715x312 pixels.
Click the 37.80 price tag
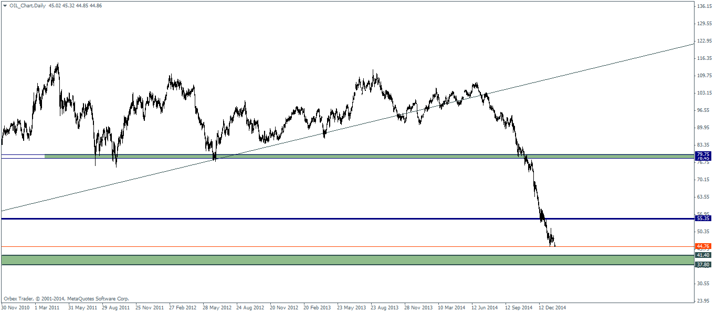(x=703, y=265)
